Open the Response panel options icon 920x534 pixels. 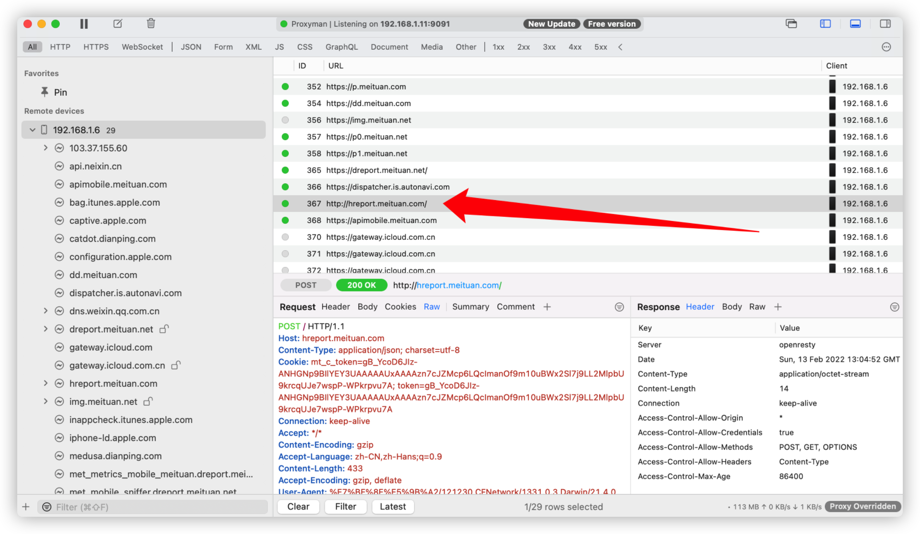click(895, 307)
